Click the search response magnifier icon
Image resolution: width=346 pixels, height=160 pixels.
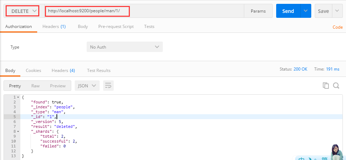click(336, 86)
